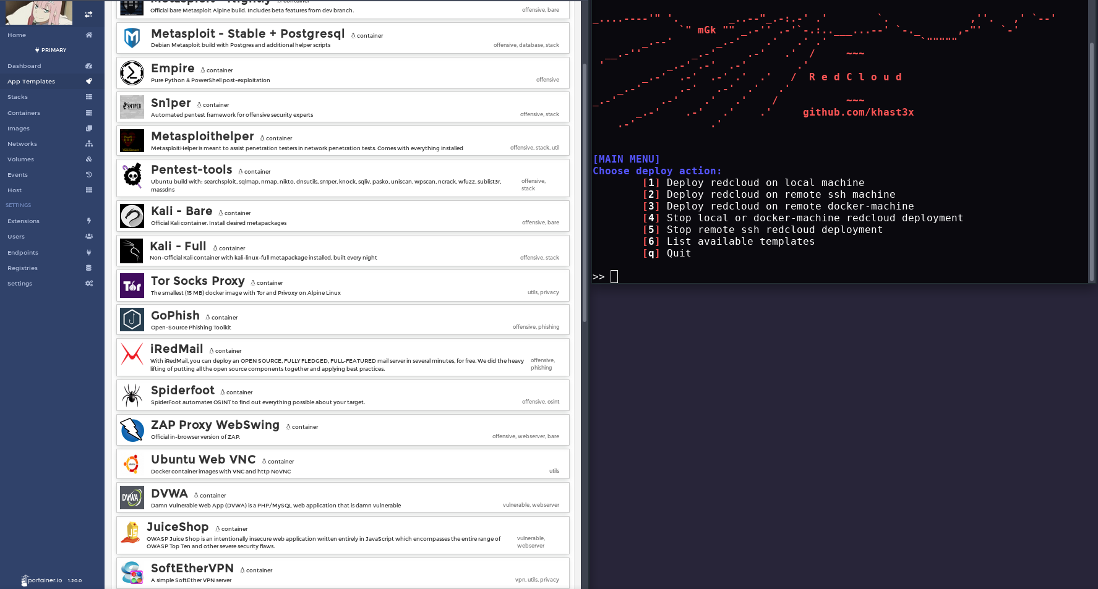The height and width of the screenshot is (589, 1098).
Task: Click the 'github.com/khast3x' terminal text
Action: point(859,112)
